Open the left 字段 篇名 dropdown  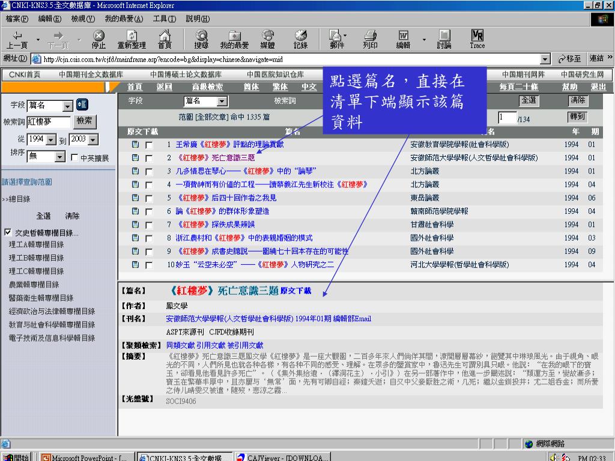(68, 106)
